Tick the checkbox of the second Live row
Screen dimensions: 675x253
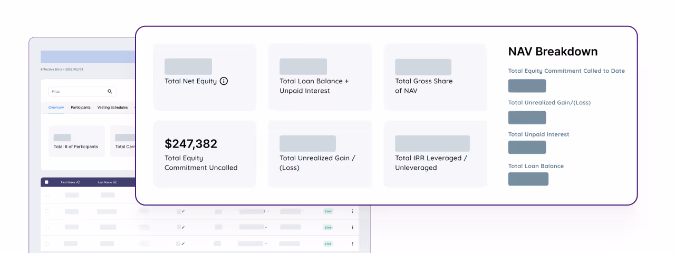click(46, 228)
